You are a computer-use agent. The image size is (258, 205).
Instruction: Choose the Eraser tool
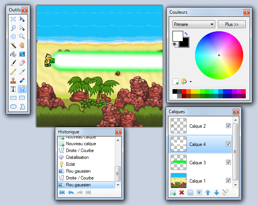pyautogui.click(x=22, y=62)
